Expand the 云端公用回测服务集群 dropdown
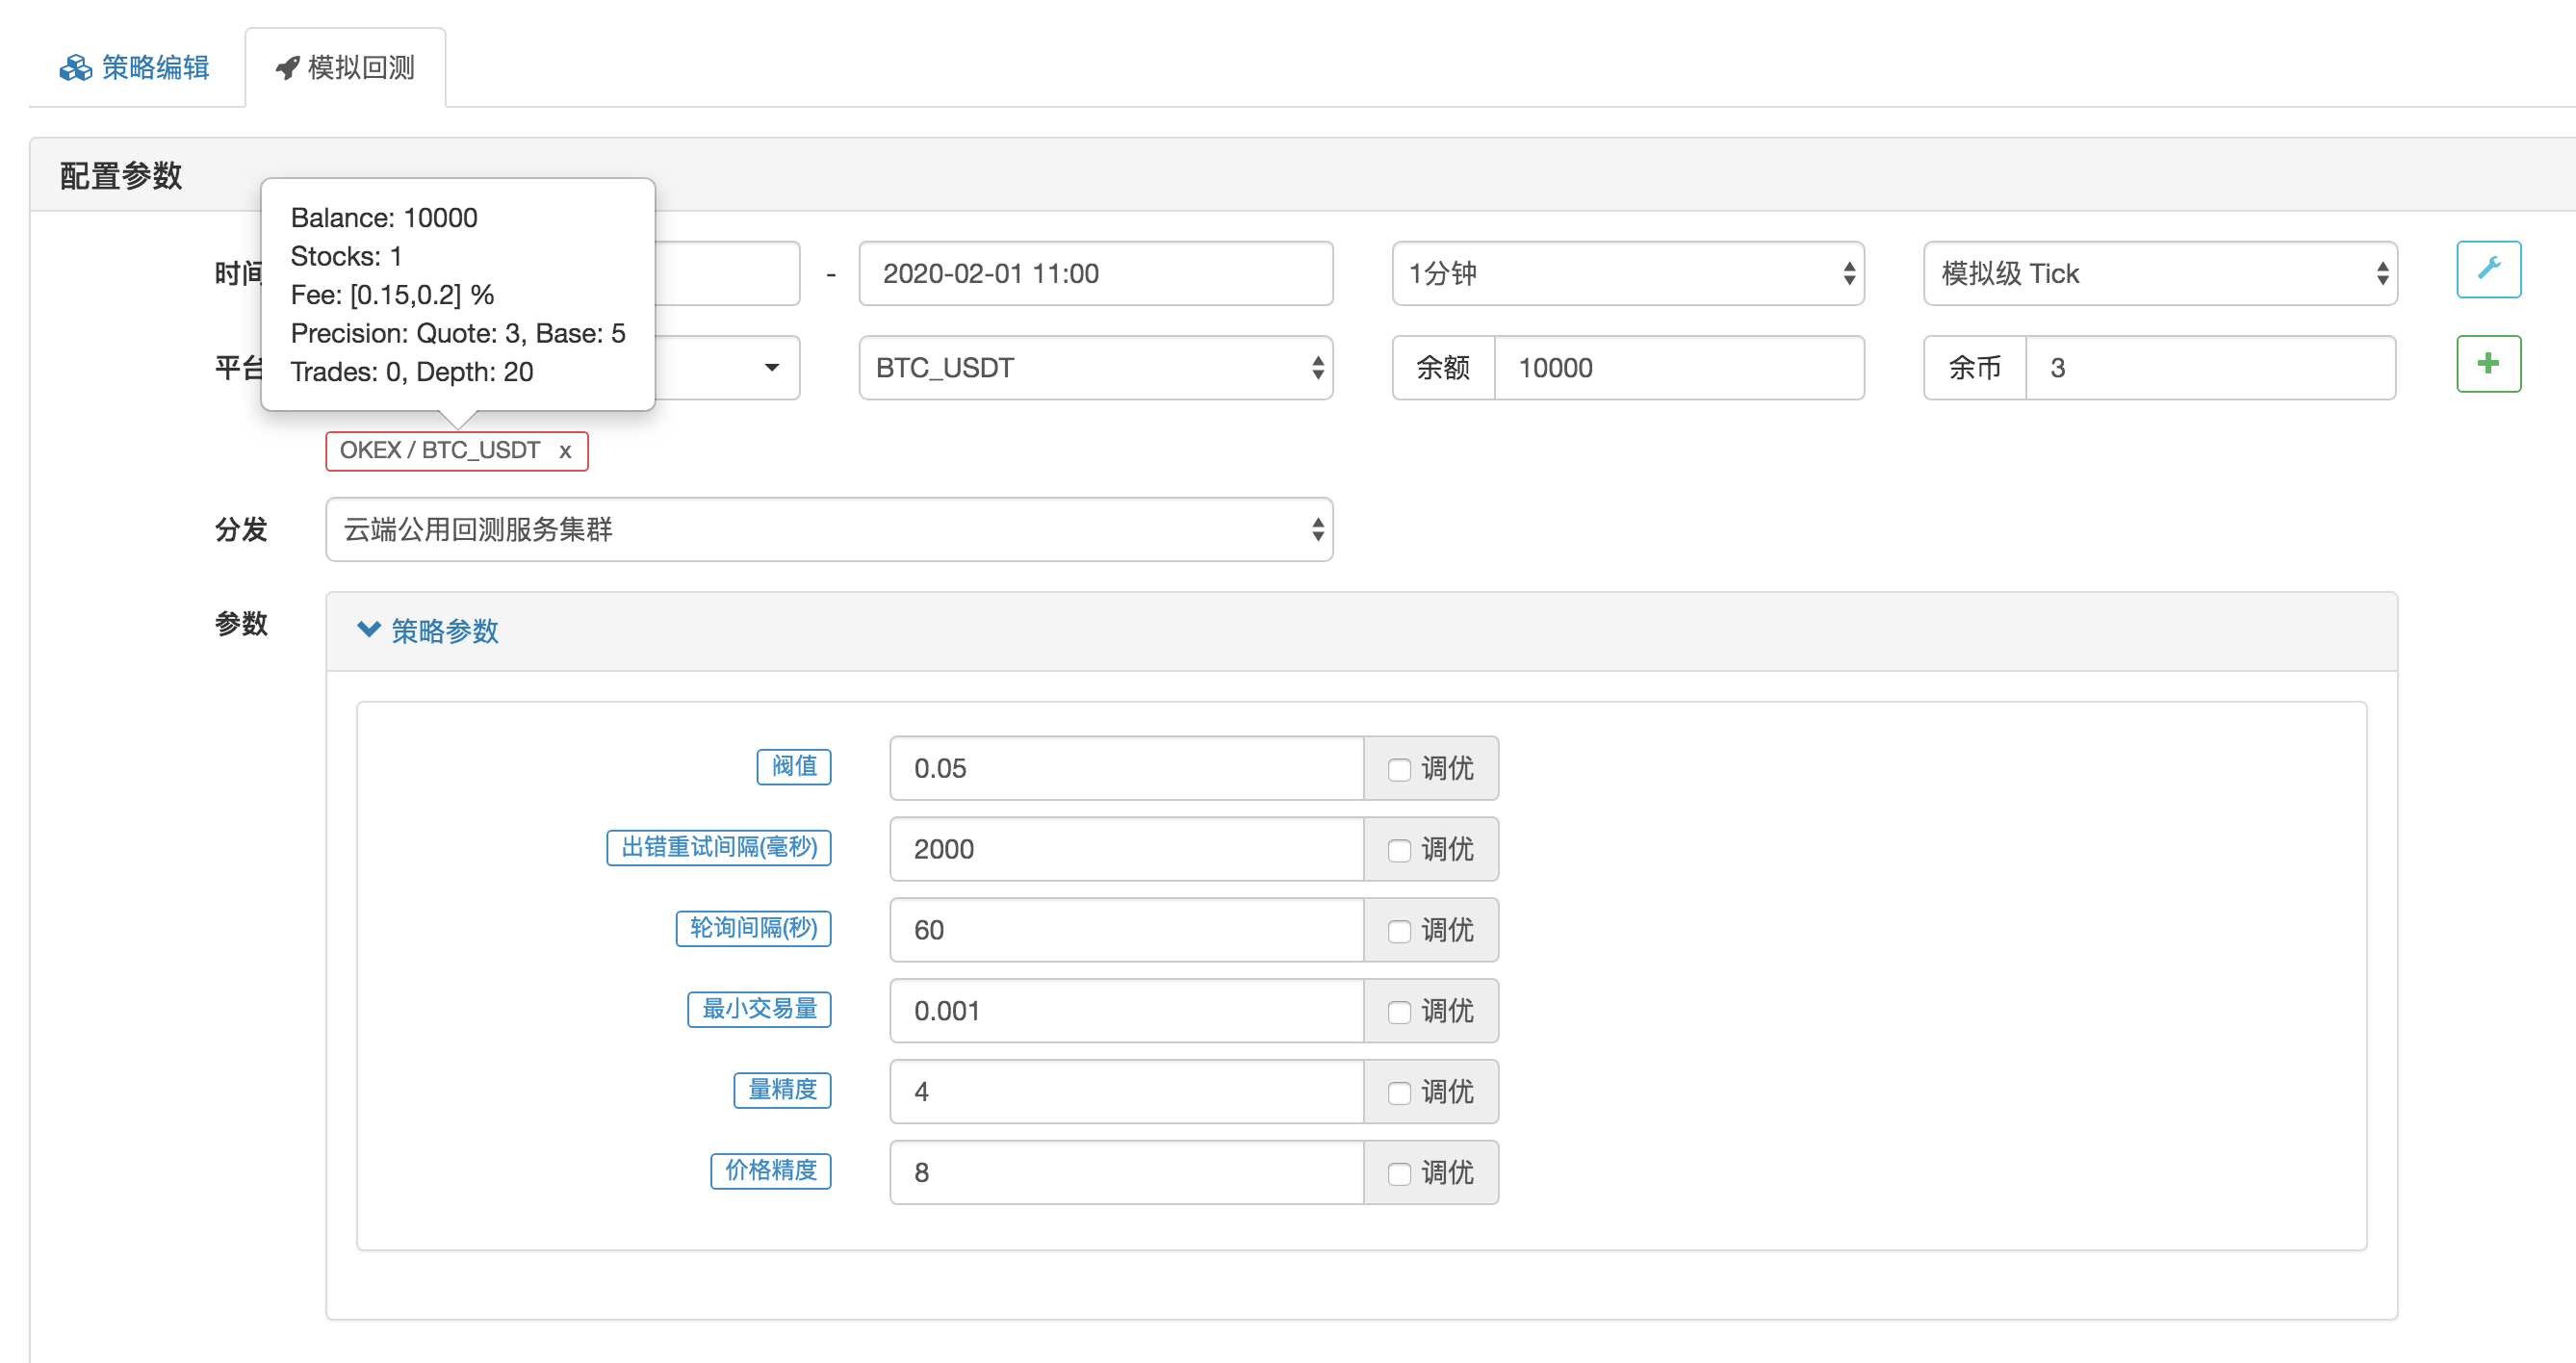This screenshot has height=1363, width=2576. [828, 530]
